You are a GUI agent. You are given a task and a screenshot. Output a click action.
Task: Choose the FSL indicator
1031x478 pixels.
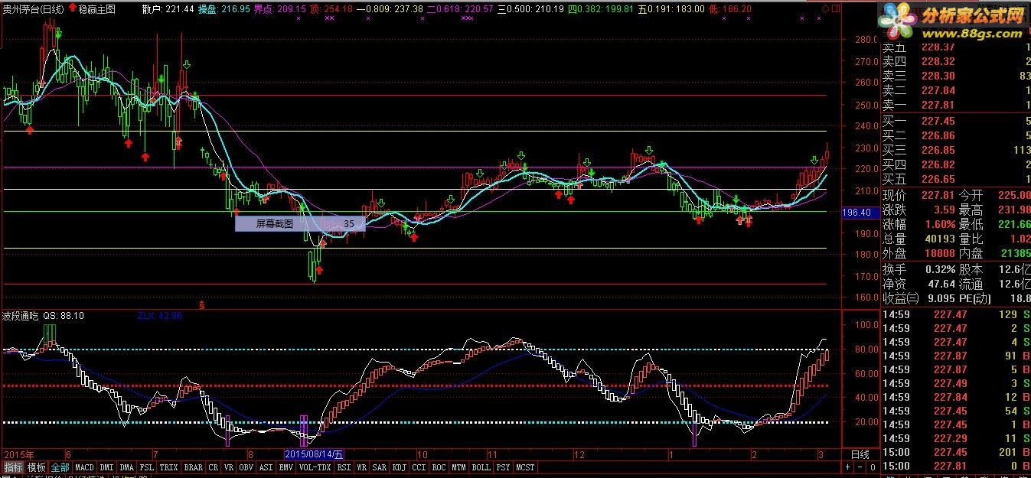147,467
